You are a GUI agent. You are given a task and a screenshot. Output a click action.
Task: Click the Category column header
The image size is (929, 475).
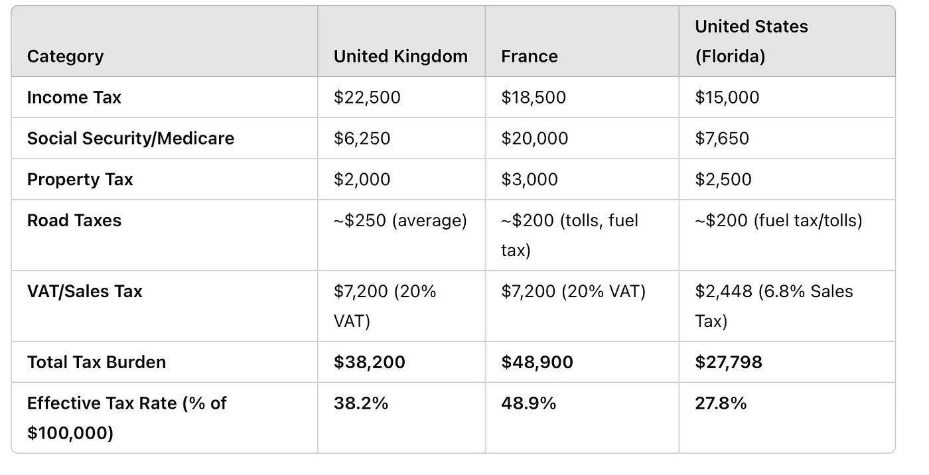coord(65,56)
